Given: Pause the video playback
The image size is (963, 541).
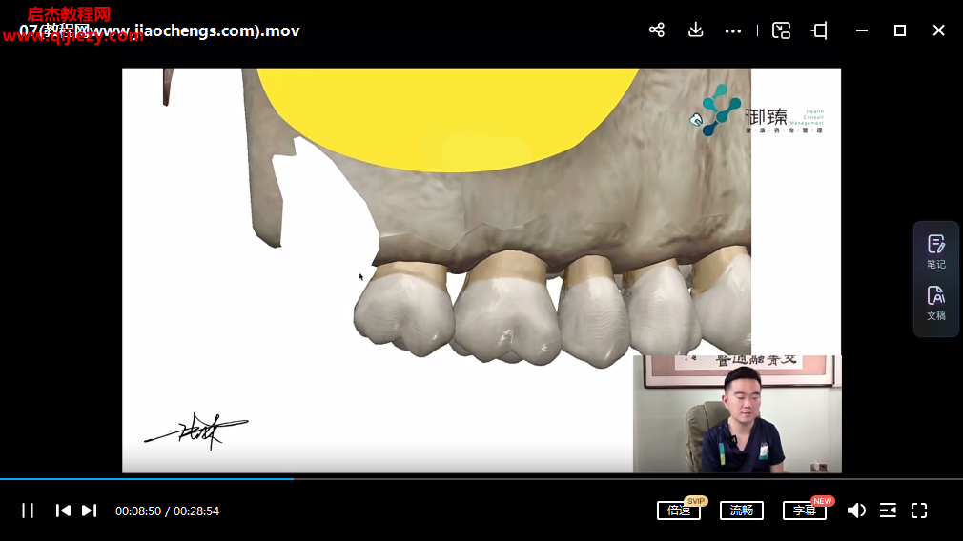Looking at the screenshot, I should click(28, 511).
